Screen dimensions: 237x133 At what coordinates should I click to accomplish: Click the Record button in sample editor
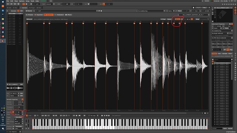point(29,19)
